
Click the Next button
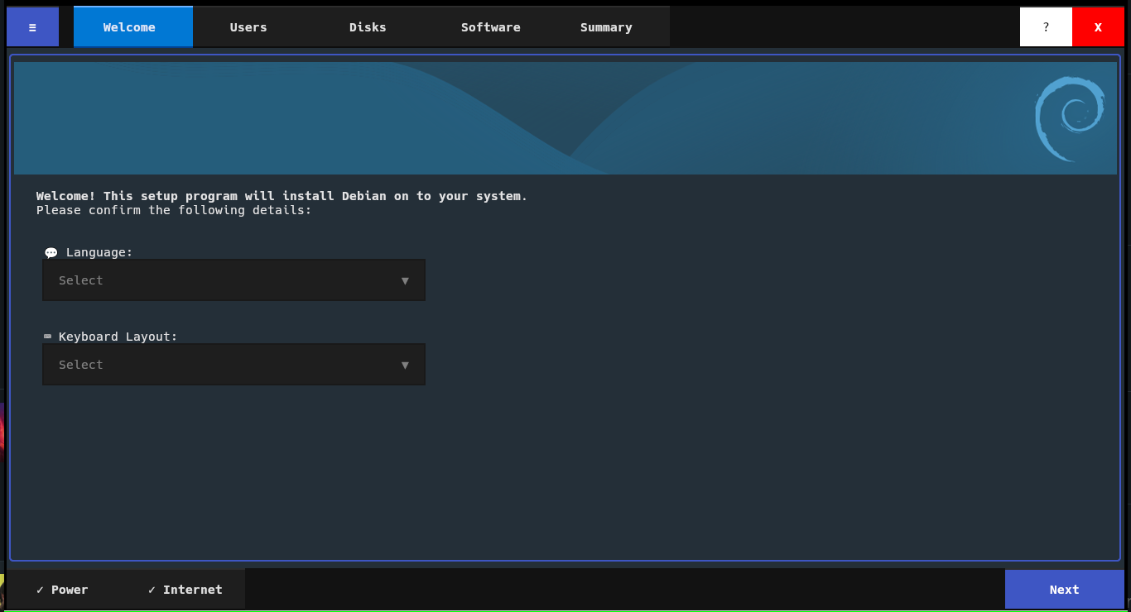[x=1064, y=589]
